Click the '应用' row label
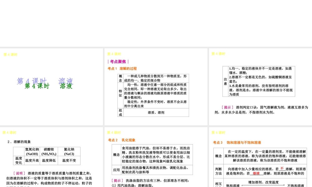312x187 pixels. point(116,170)
